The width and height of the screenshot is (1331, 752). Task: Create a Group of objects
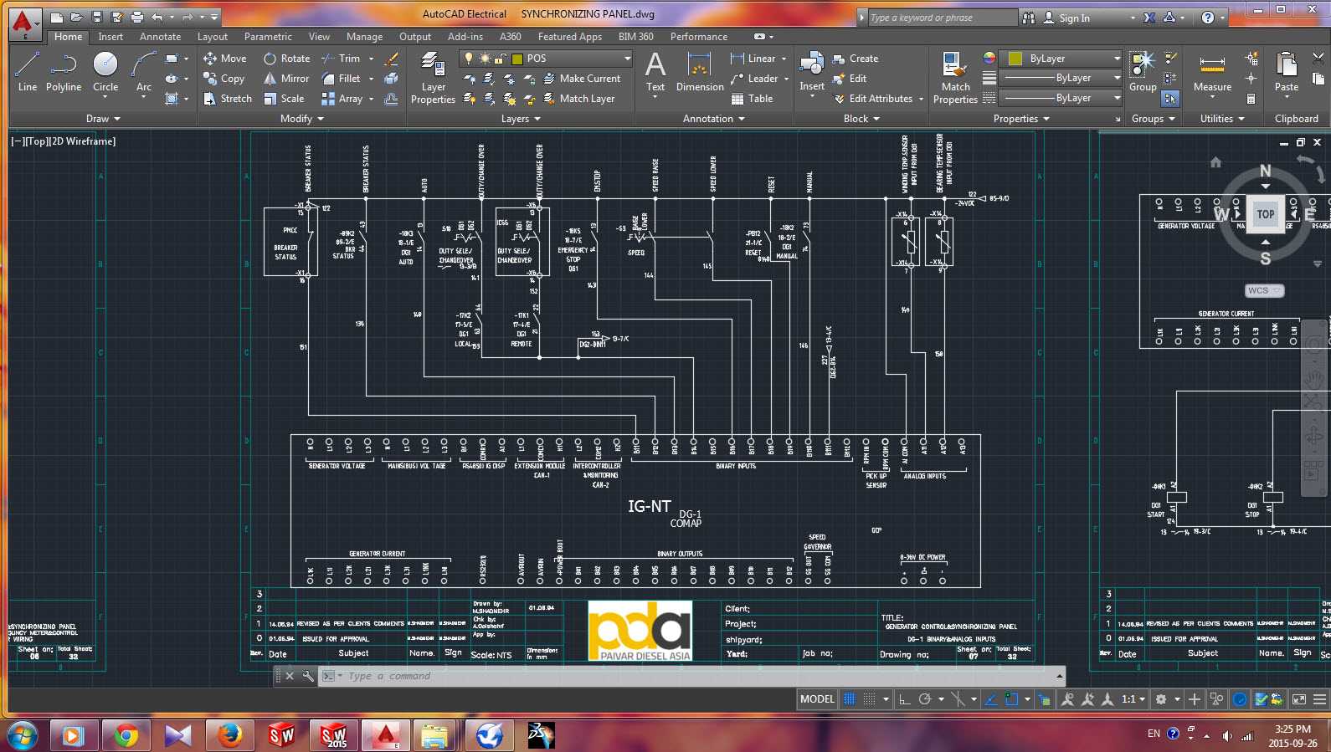(1143, 71)
